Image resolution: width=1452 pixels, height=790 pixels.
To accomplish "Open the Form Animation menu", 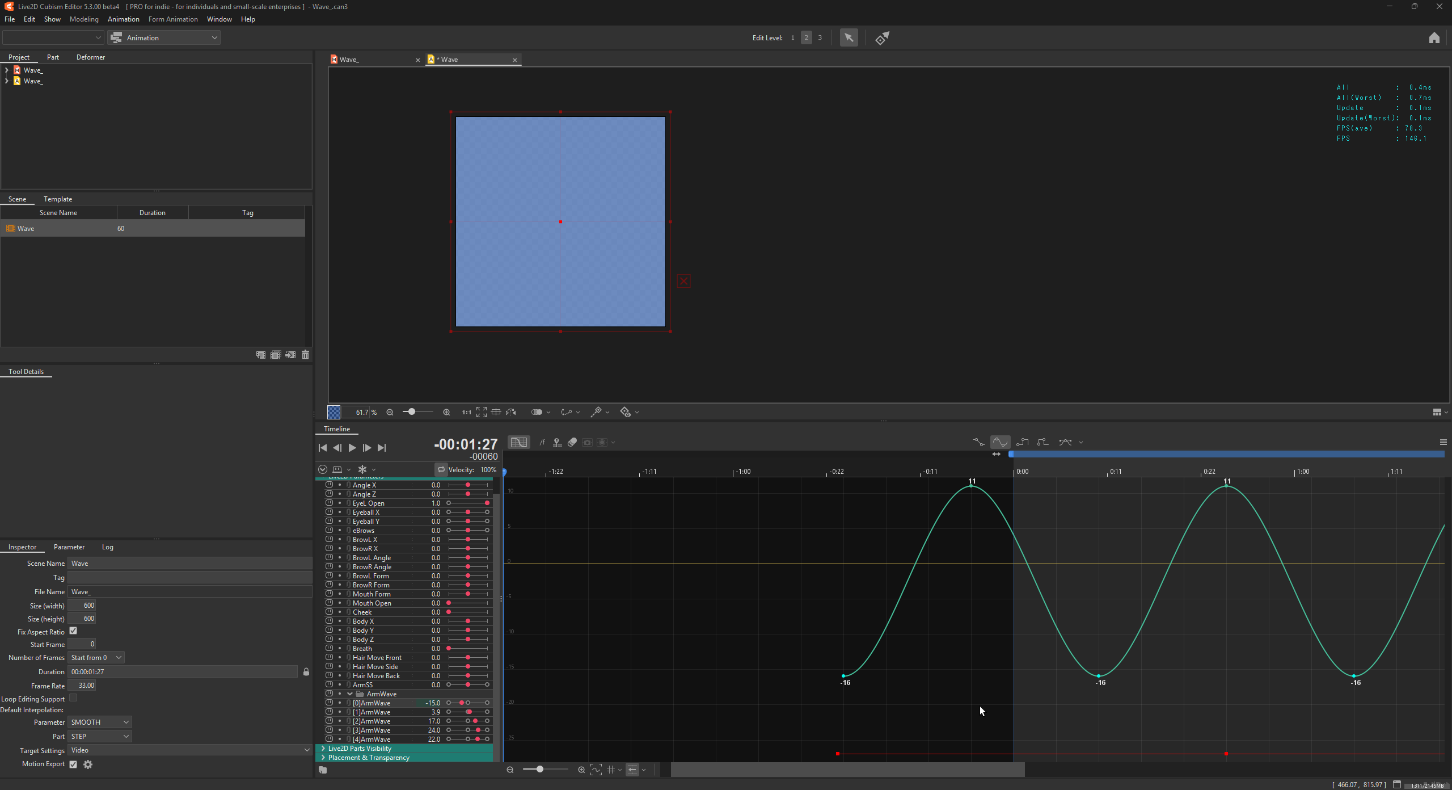I will pyautogui.click(x=173, y=19).
